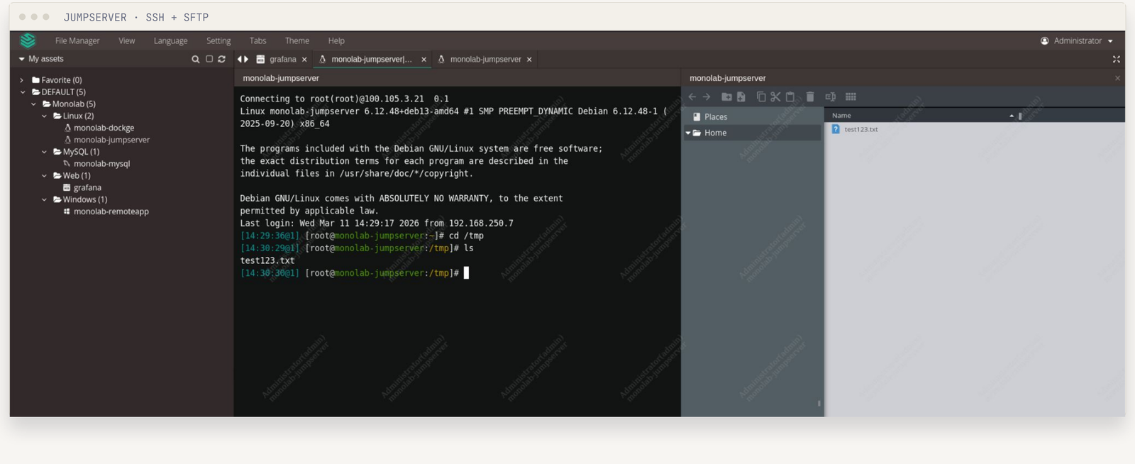Click the square icon in My assets header
The image size is (1135, 464).
tap(209, 59)
